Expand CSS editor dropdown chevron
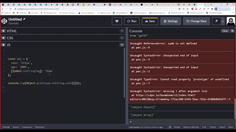This screenshot has height=132, width=236. click(122, 38)
